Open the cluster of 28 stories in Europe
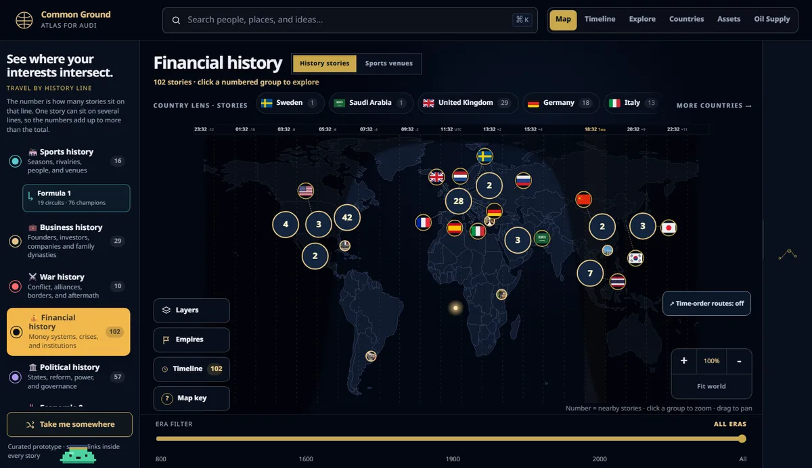 point(459,202)
